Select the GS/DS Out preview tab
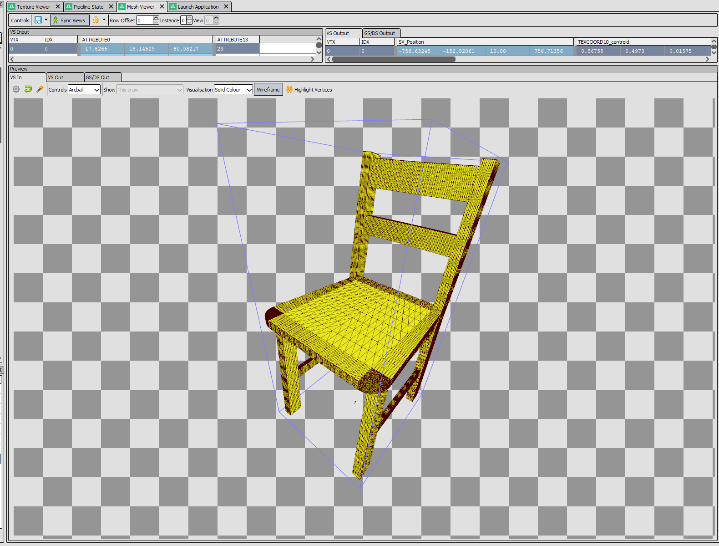The width and height of the screenshot is (719, 546). point(103,77)
